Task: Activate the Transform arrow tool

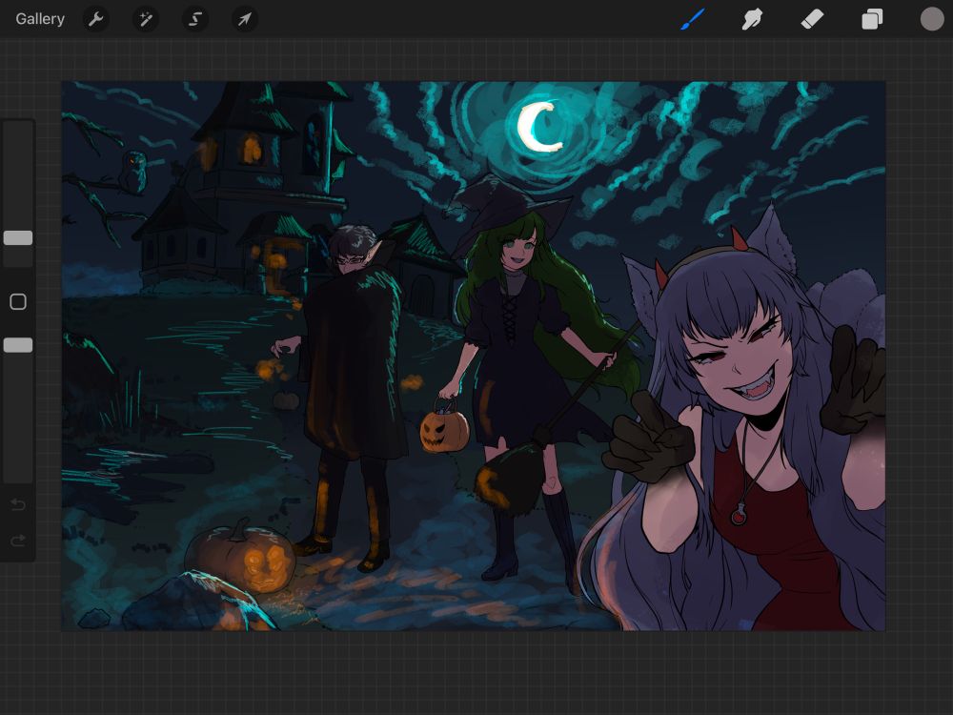Action: (244, 19)
